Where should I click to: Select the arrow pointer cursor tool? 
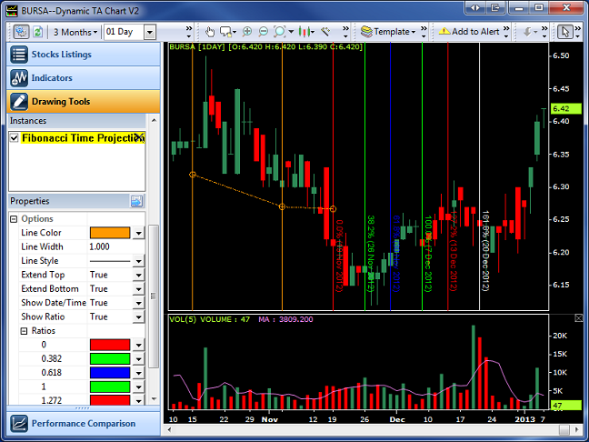coord(565,32)
